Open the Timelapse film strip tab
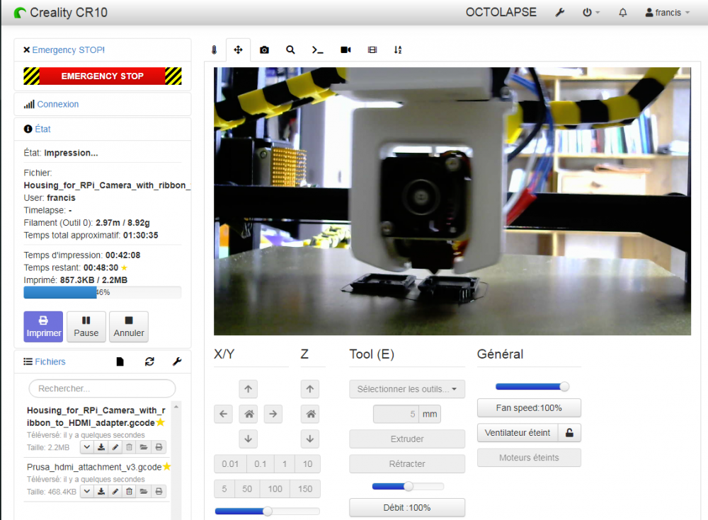This screenshot has height=520, width=708. click(372, 50)
